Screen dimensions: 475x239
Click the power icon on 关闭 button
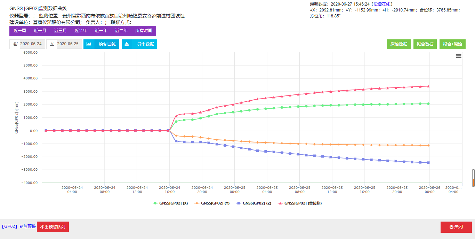(451, 227)
